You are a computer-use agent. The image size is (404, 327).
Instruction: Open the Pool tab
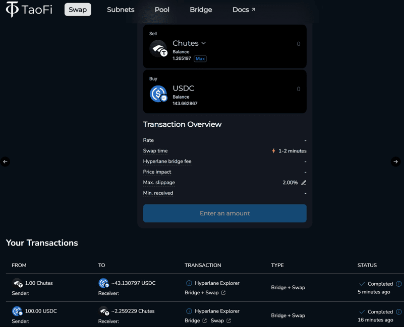(x=162, y=10)
